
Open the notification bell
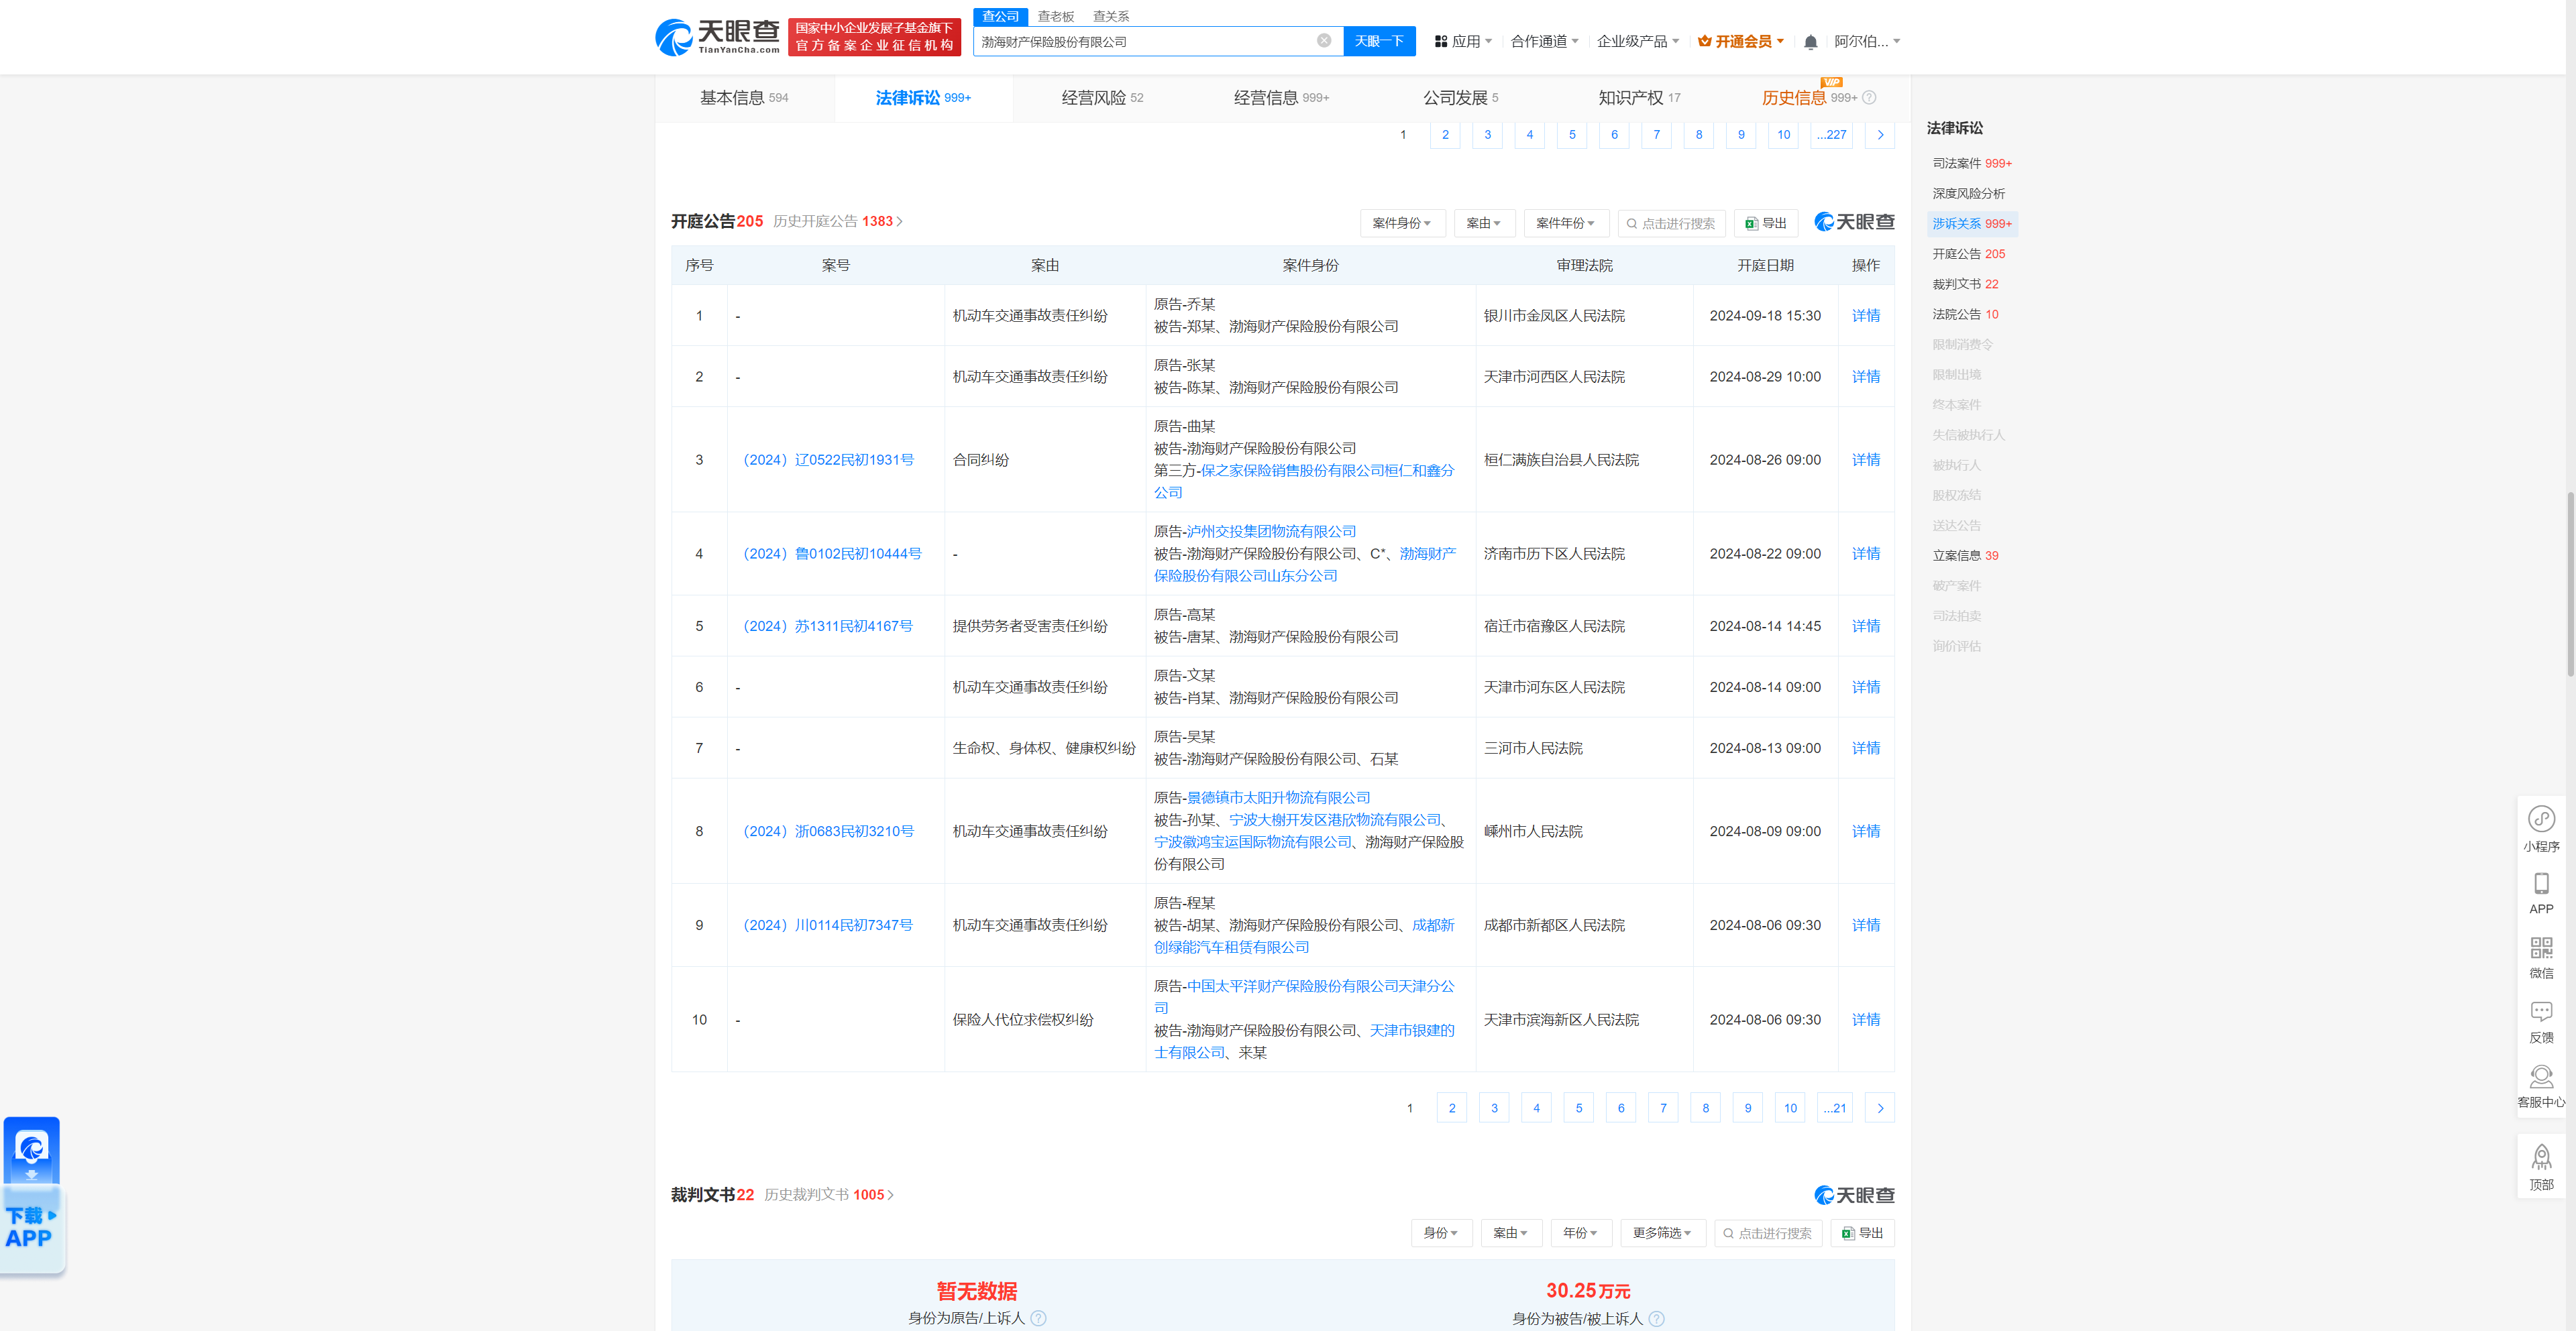pyautogui.click(x=1810, y=42)
